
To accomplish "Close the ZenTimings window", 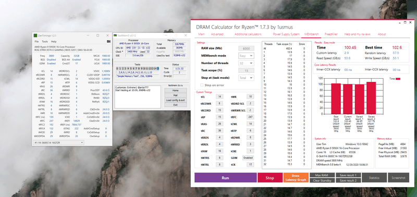I will click(107, 35).
